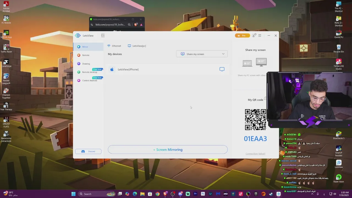352x198 pixels.
Task: Open Microsoft Edge from taskbar
Action: [135, 194]
